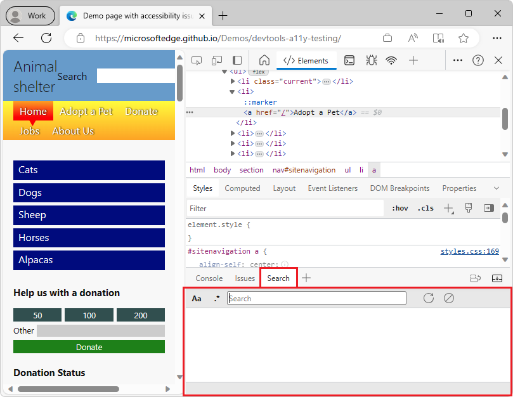Click the green Donate button on page

click(89, 347)
